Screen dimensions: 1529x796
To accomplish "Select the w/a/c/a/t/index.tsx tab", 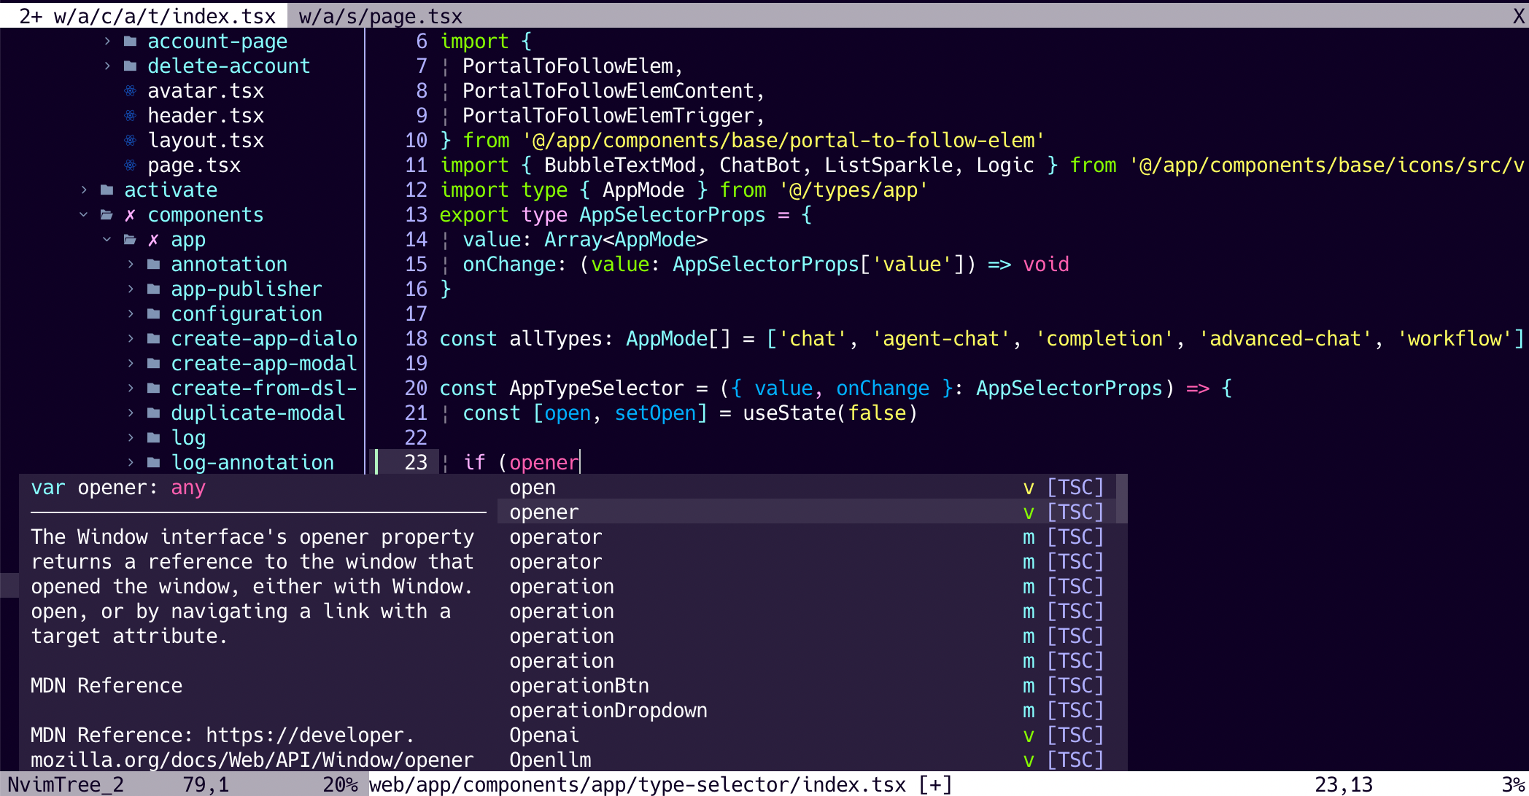I will coord(146,16).
